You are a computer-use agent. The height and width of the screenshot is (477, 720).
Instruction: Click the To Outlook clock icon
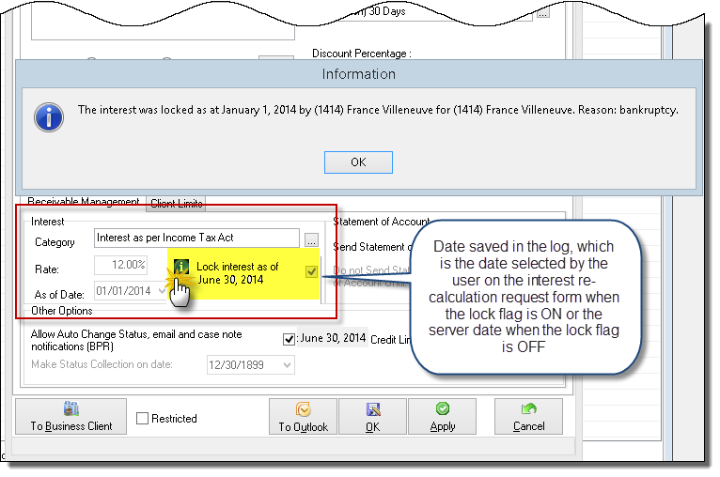tap(303, 409)
